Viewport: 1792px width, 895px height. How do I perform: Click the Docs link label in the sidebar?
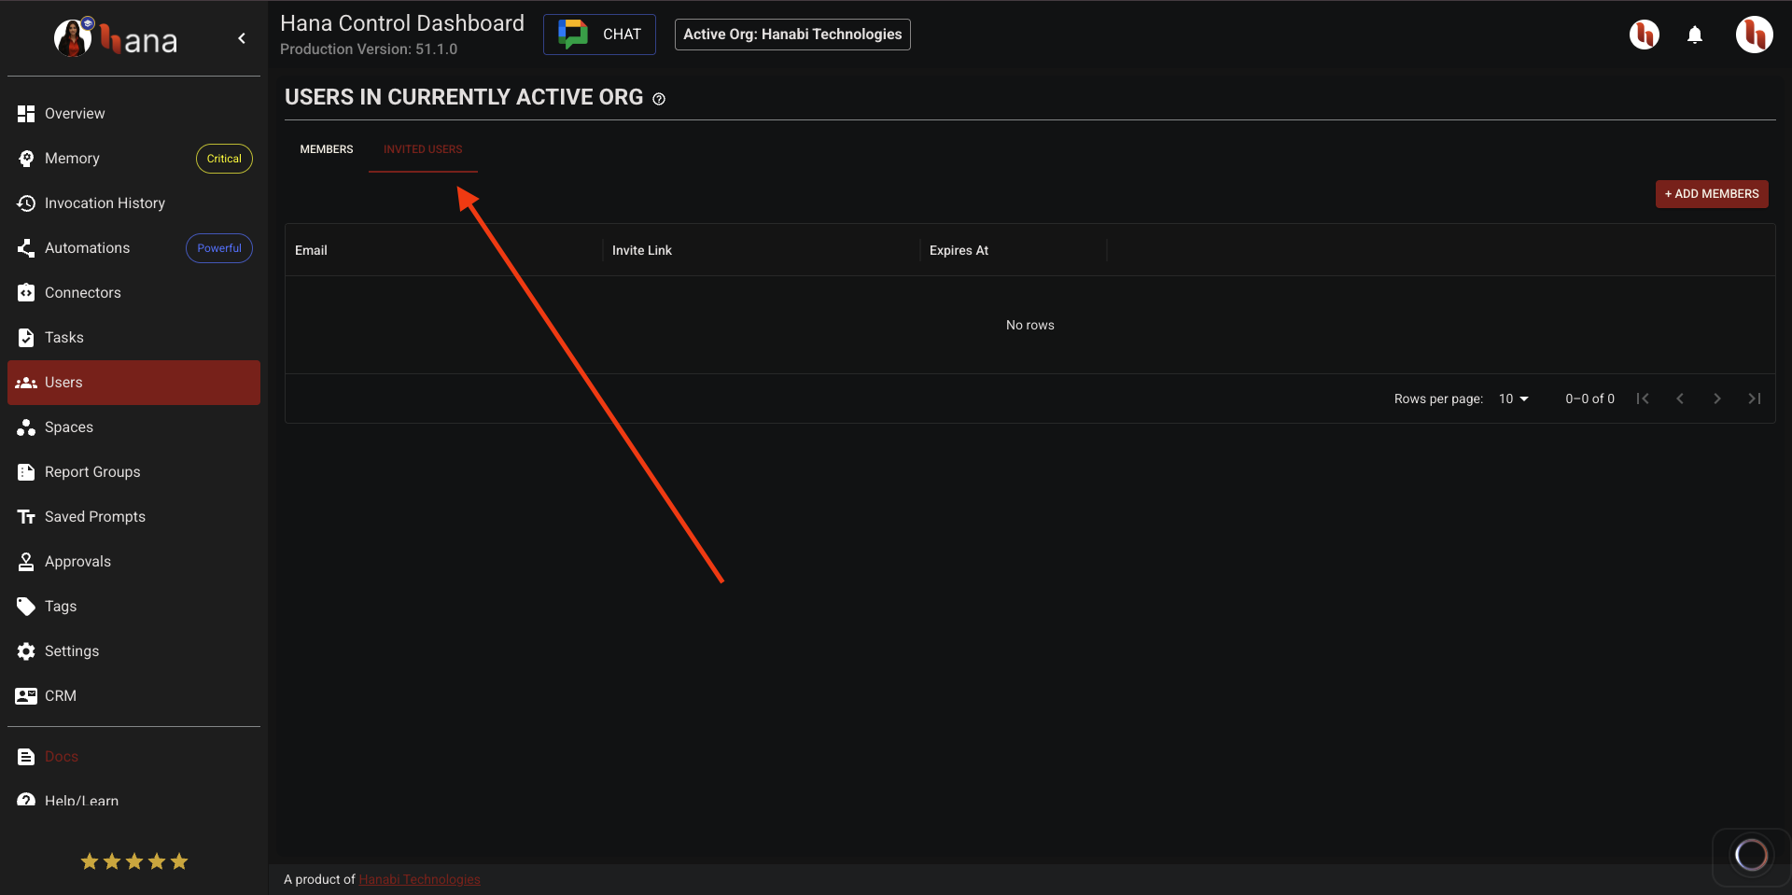tap(62, 757)
